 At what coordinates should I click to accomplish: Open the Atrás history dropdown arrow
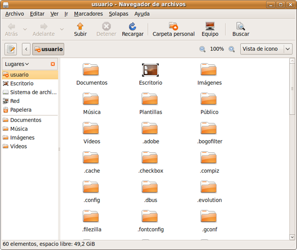tap(25, 29)
